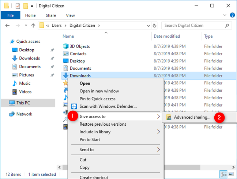The width and height of the screenshot is (237, 179).
Task: Click the horizontal scrollbar right arrow
Action: (233, 167)
